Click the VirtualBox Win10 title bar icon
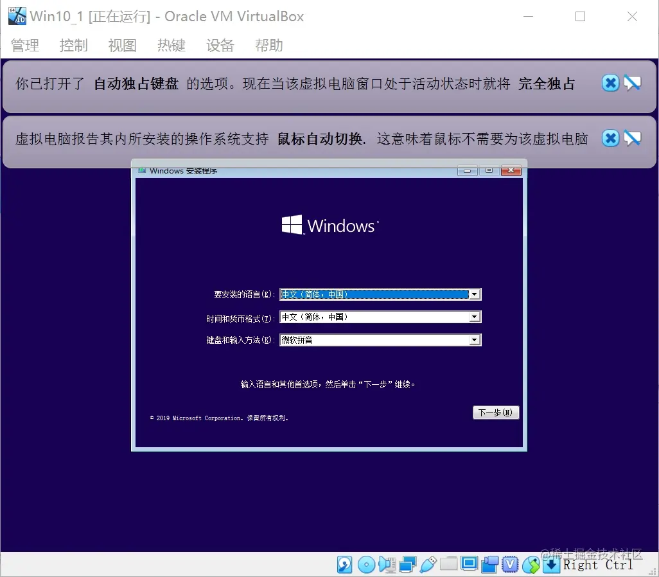Image resolution: width=659 pixels, height=577 pixels. tap(17, 16)
